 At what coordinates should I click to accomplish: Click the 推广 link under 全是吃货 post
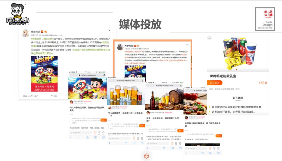pos(36,96)
